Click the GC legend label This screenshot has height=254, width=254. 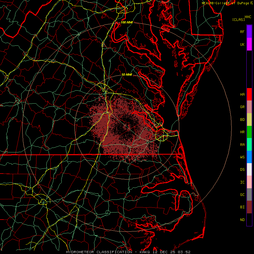(242, 194)
